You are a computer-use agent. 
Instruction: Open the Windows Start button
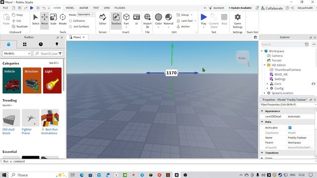click(4, 175)
